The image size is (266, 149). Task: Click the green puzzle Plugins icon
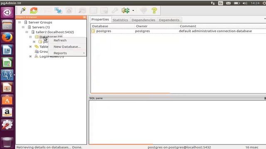tap(126, 10)
